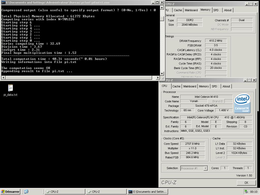The height and width of the screenshot is (195, 260).
Task: Click Package Socket 479 mPGA field
Action: (x=206, y=106)
